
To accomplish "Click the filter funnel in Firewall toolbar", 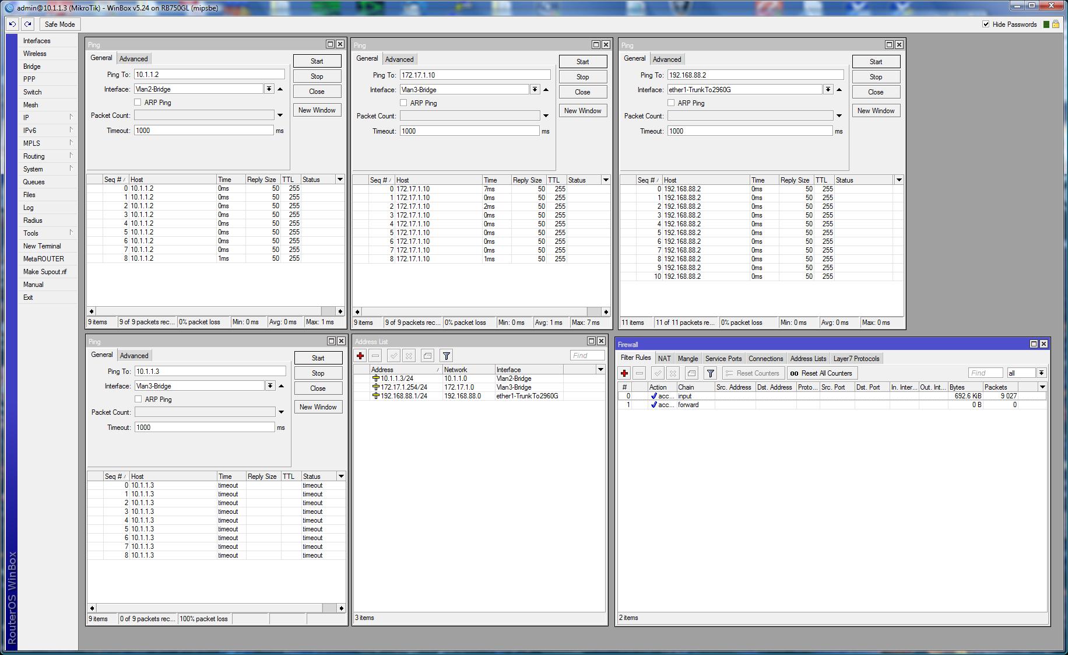I will click(710, 373).
